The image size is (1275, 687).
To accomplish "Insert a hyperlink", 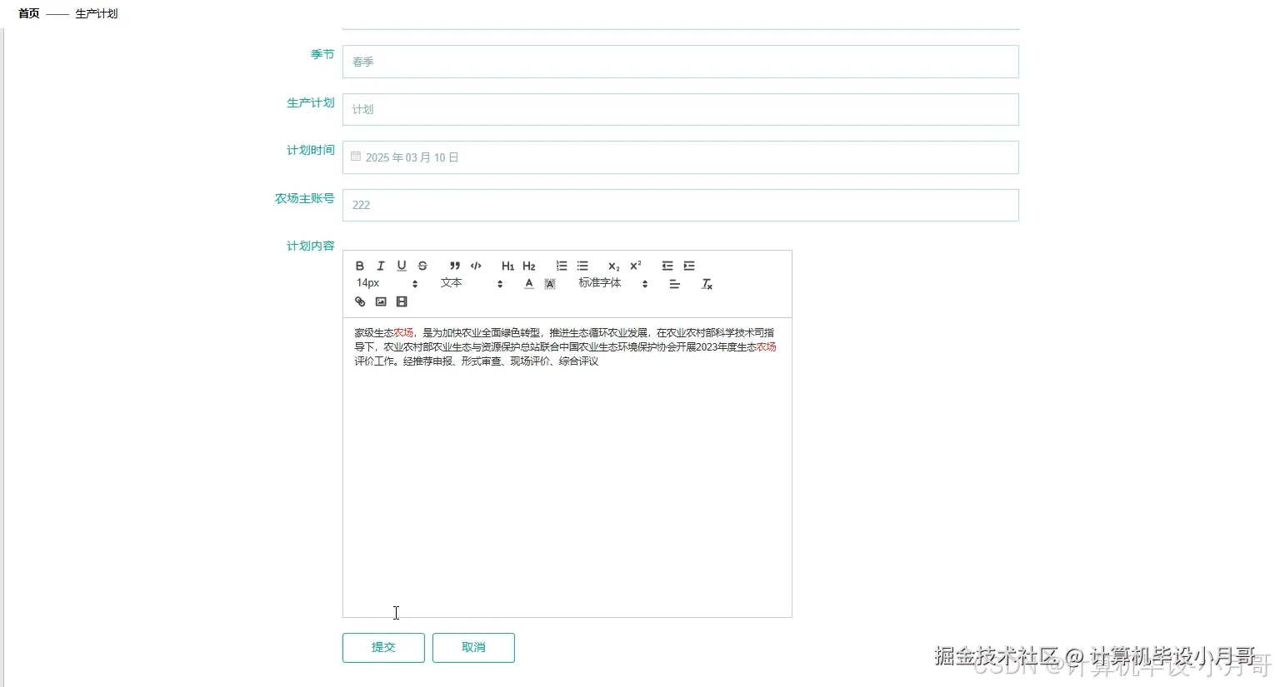I will click(x=359, y=301).
